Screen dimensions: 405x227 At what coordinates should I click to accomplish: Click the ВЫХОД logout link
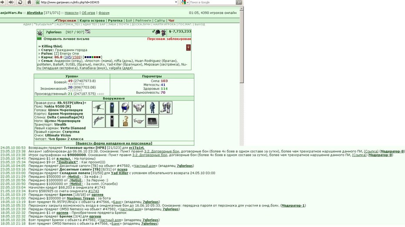(x=199, y=24)
